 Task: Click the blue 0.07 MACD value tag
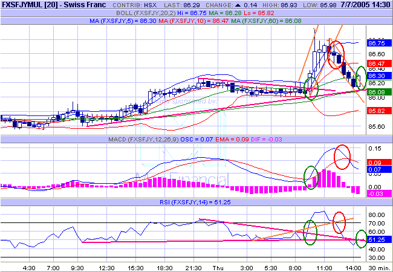click(x=379, y=170)
